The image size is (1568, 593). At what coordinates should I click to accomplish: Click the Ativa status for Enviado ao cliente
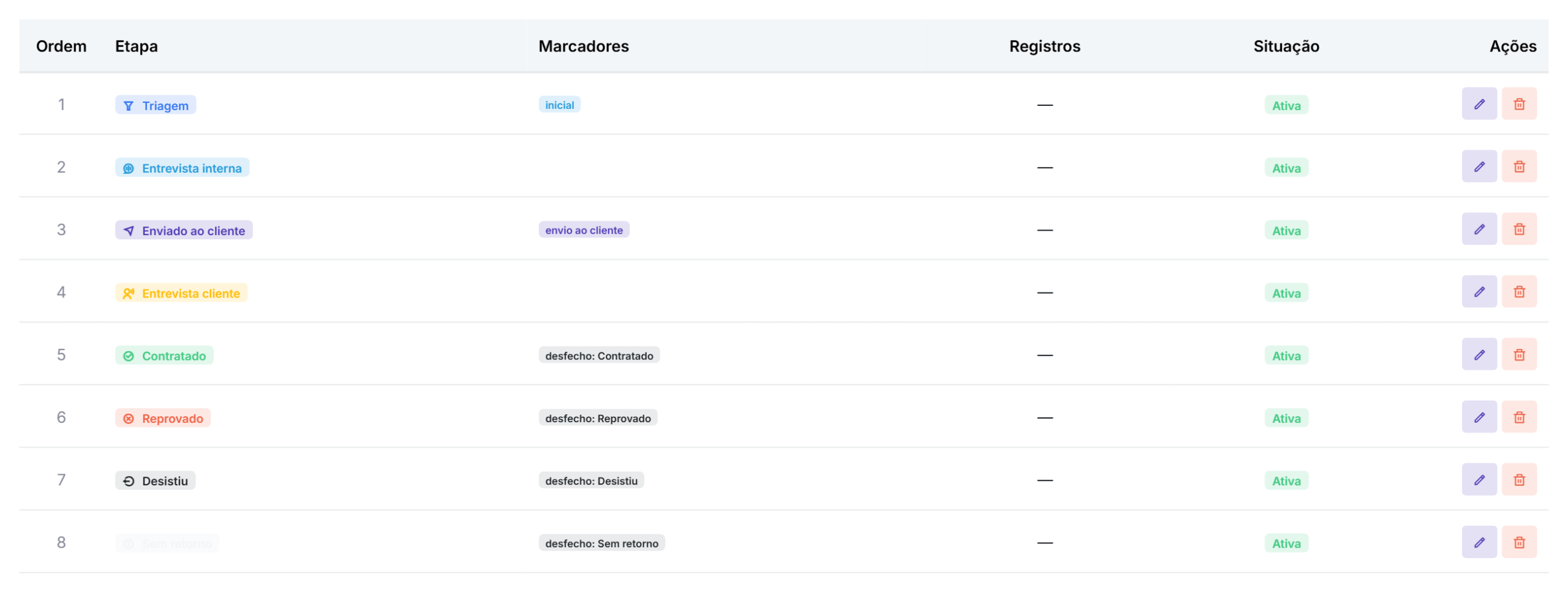(1286, 230)
